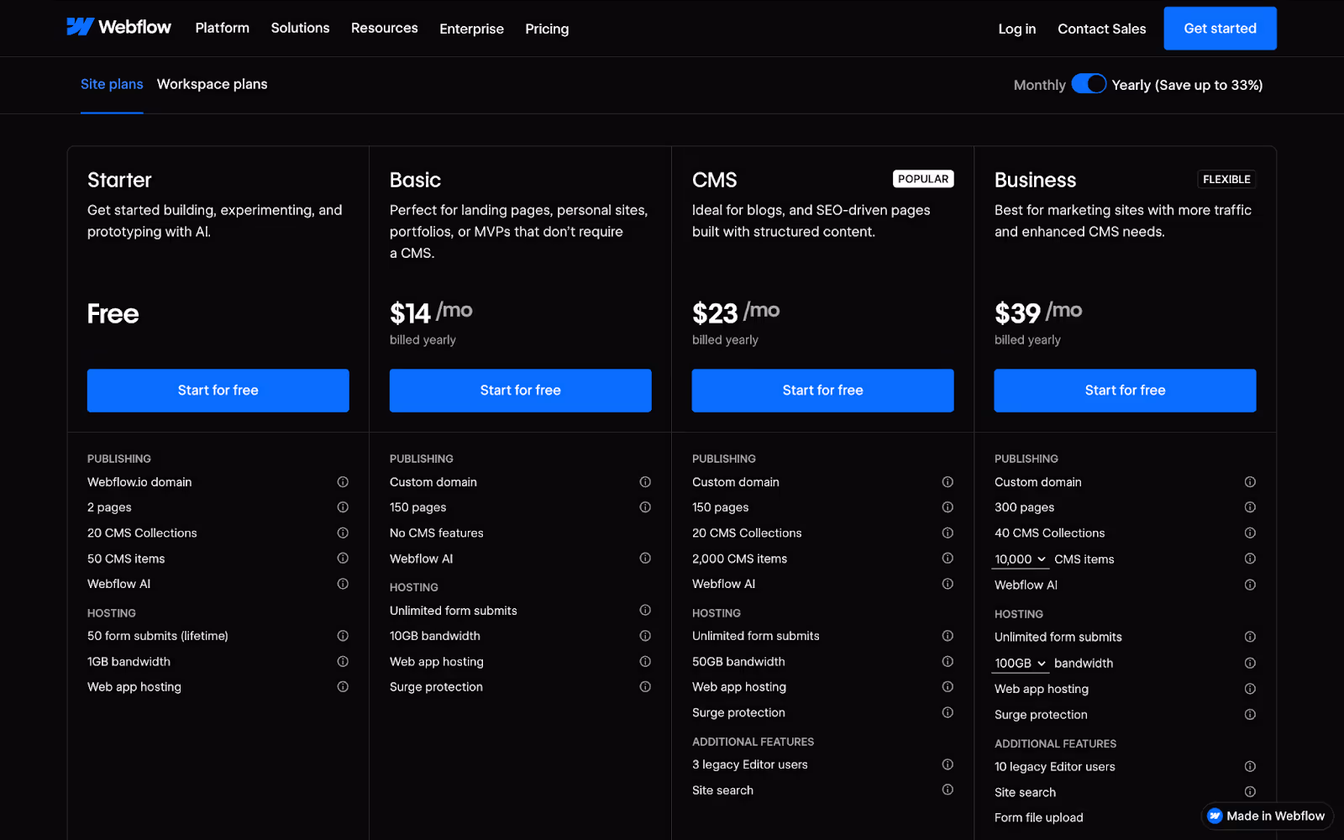Click the Webflow logo

point(118,27)
